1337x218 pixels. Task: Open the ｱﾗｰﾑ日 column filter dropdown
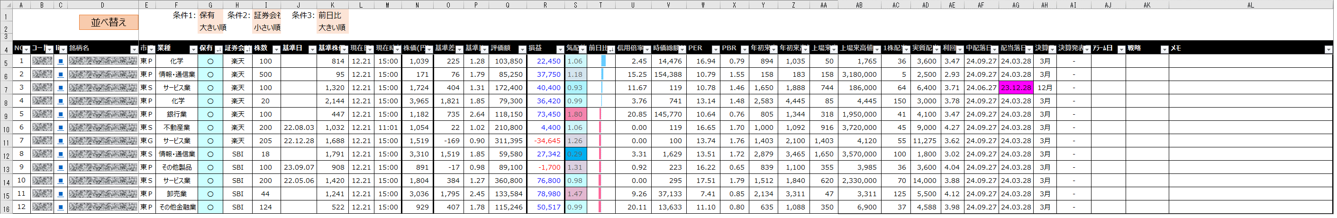(1121, 49)
